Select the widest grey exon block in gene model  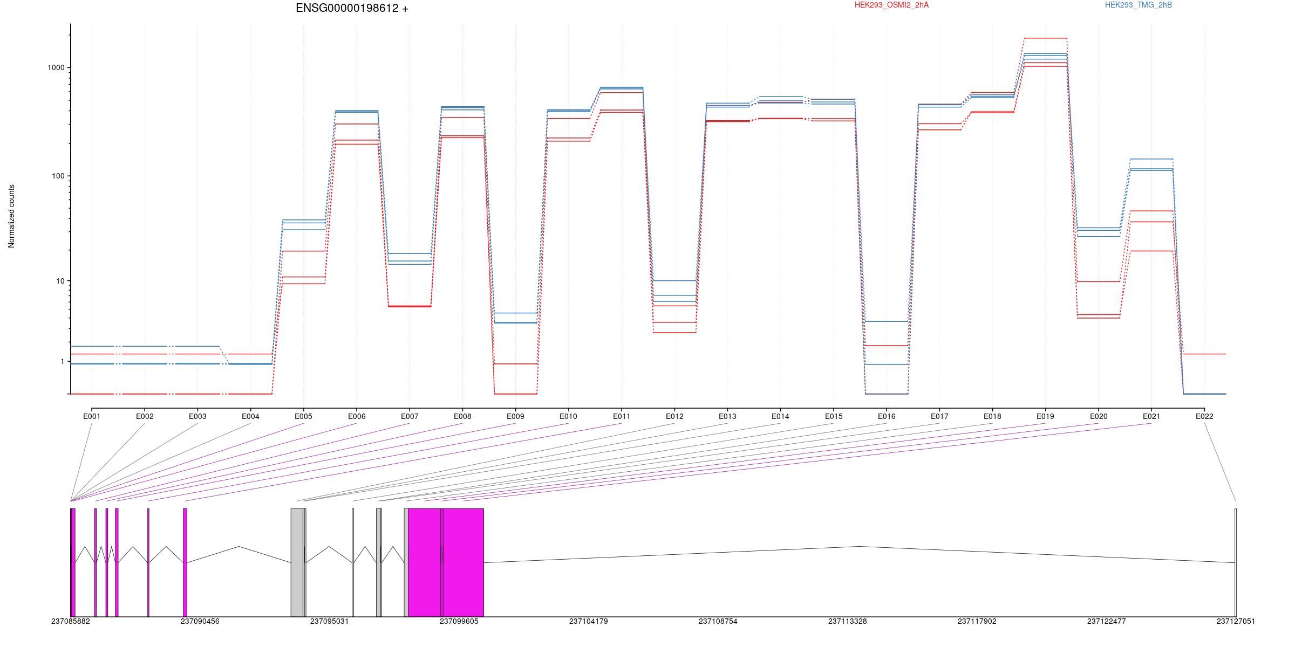[x=297, y=562]
